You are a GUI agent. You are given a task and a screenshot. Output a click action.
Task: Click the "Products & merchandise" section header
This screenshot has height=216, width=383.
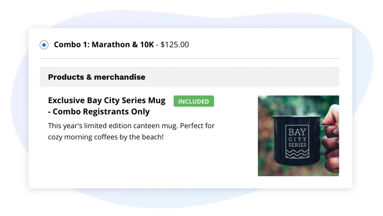(x=96, y=77)
